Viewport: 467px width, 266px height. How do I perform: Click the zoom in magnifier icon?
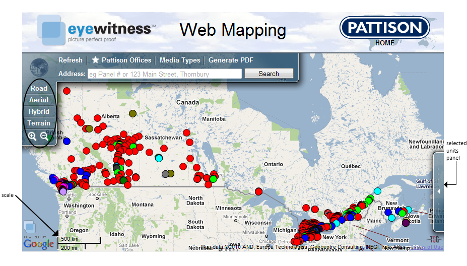click(x=32, y=137)
